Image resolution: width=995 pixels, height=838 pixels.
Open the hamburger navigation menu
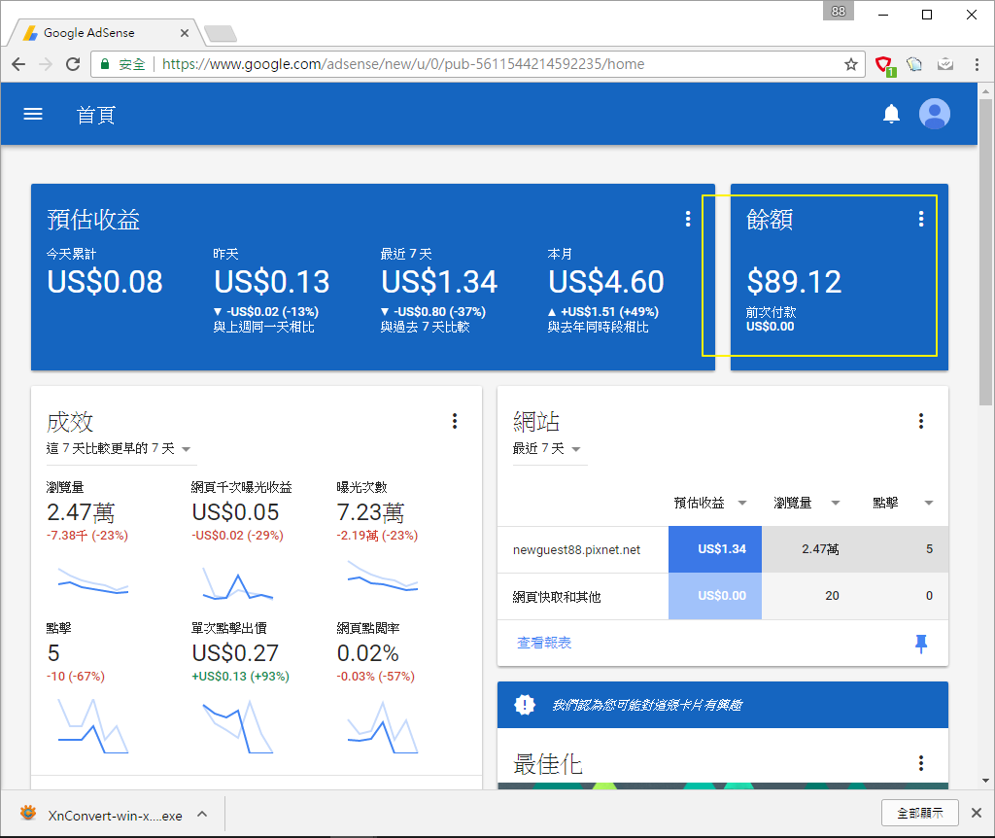point(33,115)
